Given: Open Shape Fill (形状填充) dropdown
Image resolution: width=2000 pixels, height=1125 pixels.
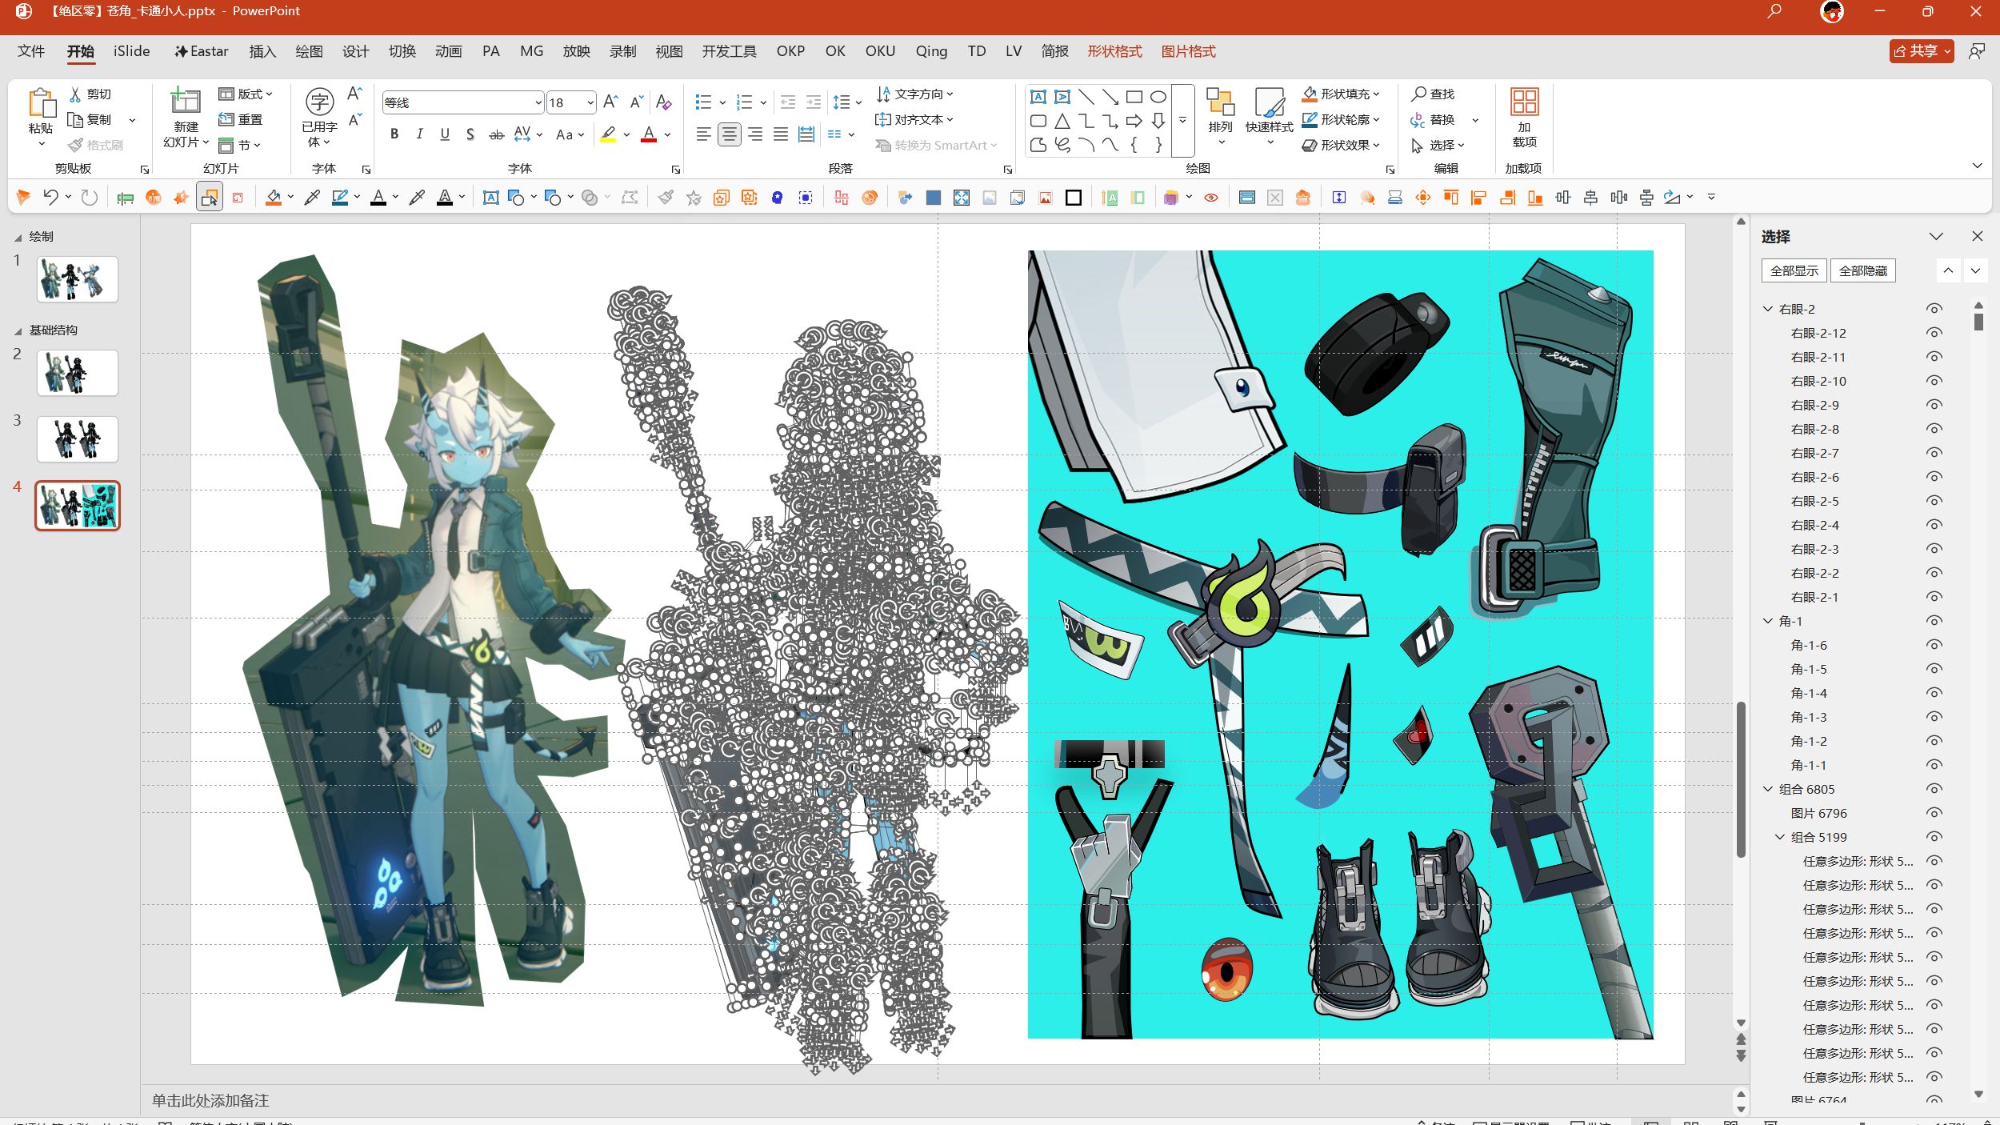Looking at the screenshot, I should (x=1377, y=94).
